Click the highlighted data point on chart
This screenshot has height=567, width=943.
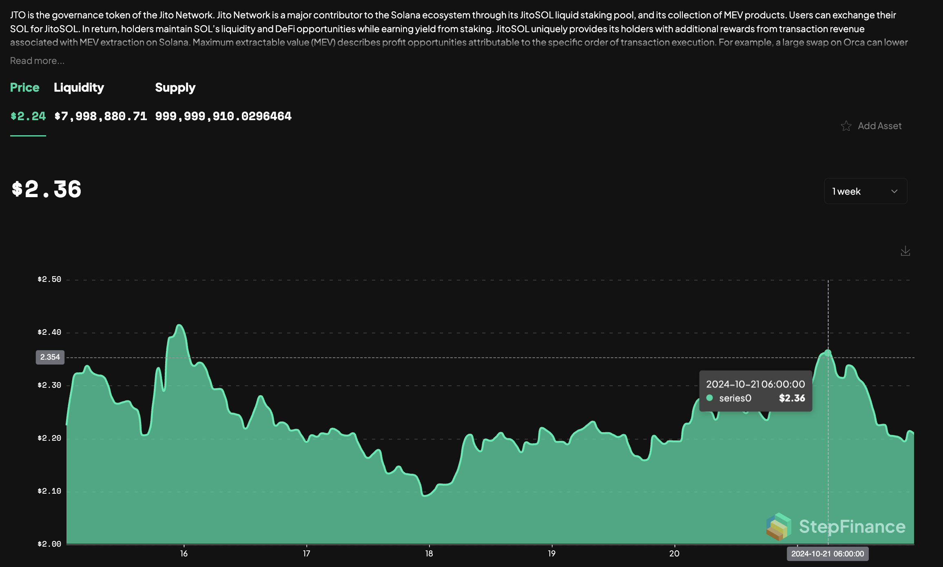[x=828, y=353]
